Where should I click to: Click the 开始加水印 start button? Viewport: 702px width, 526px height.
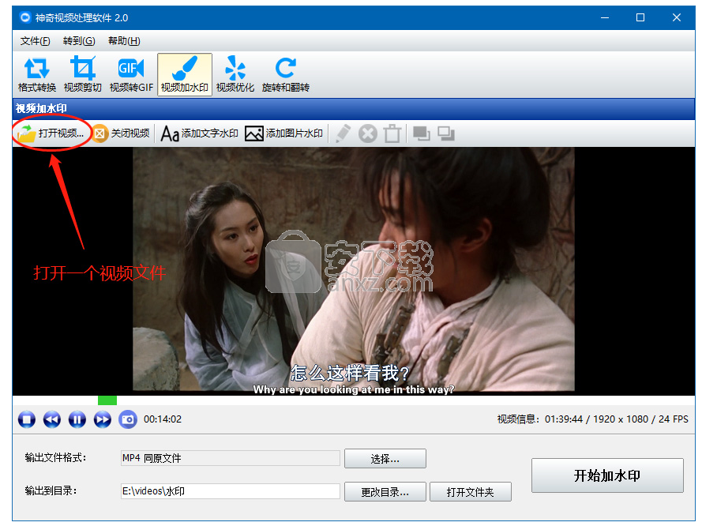(607, 475)
